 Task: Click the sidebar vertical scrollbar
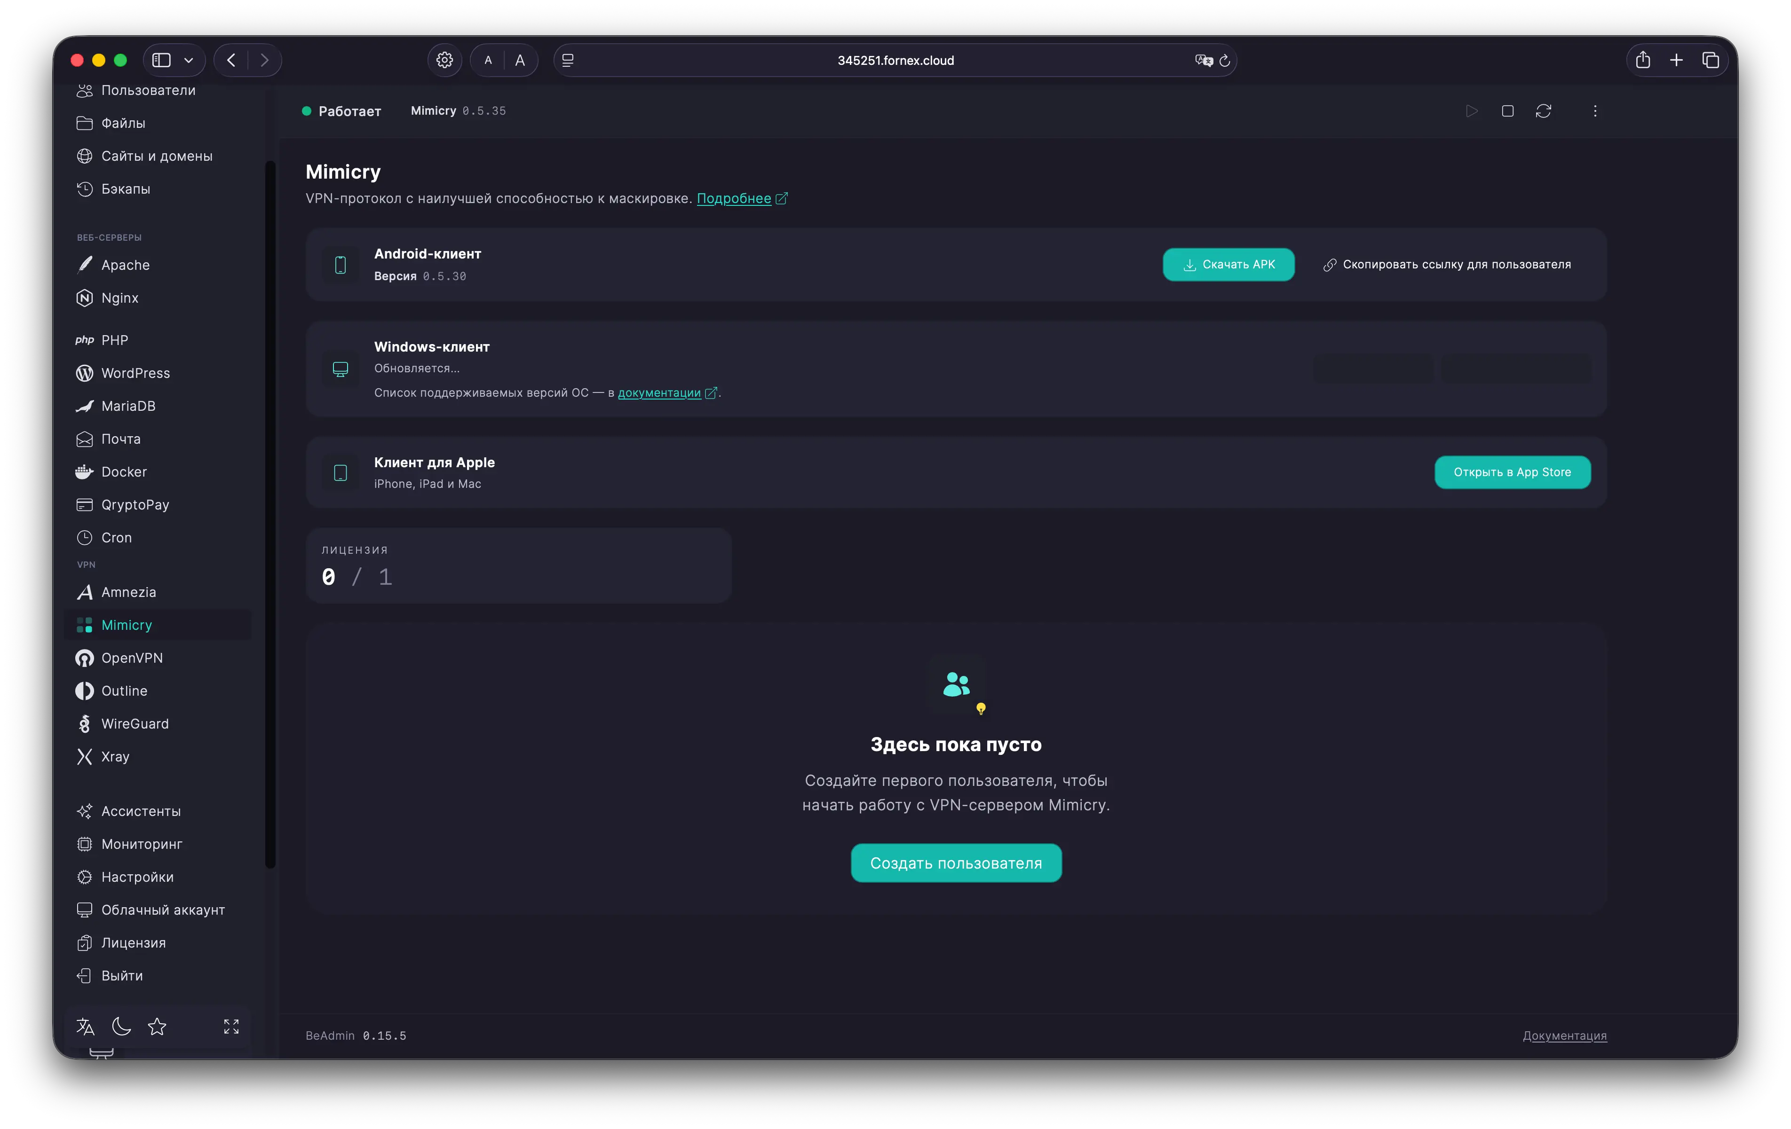click(270, 514)
